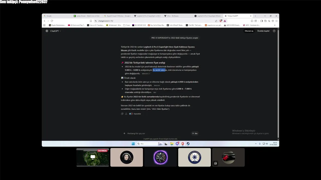Open the apps grid icon in the bookmarks bar
Screen dimensions: 321x180
pyautogui.click(x=44, y=25)
